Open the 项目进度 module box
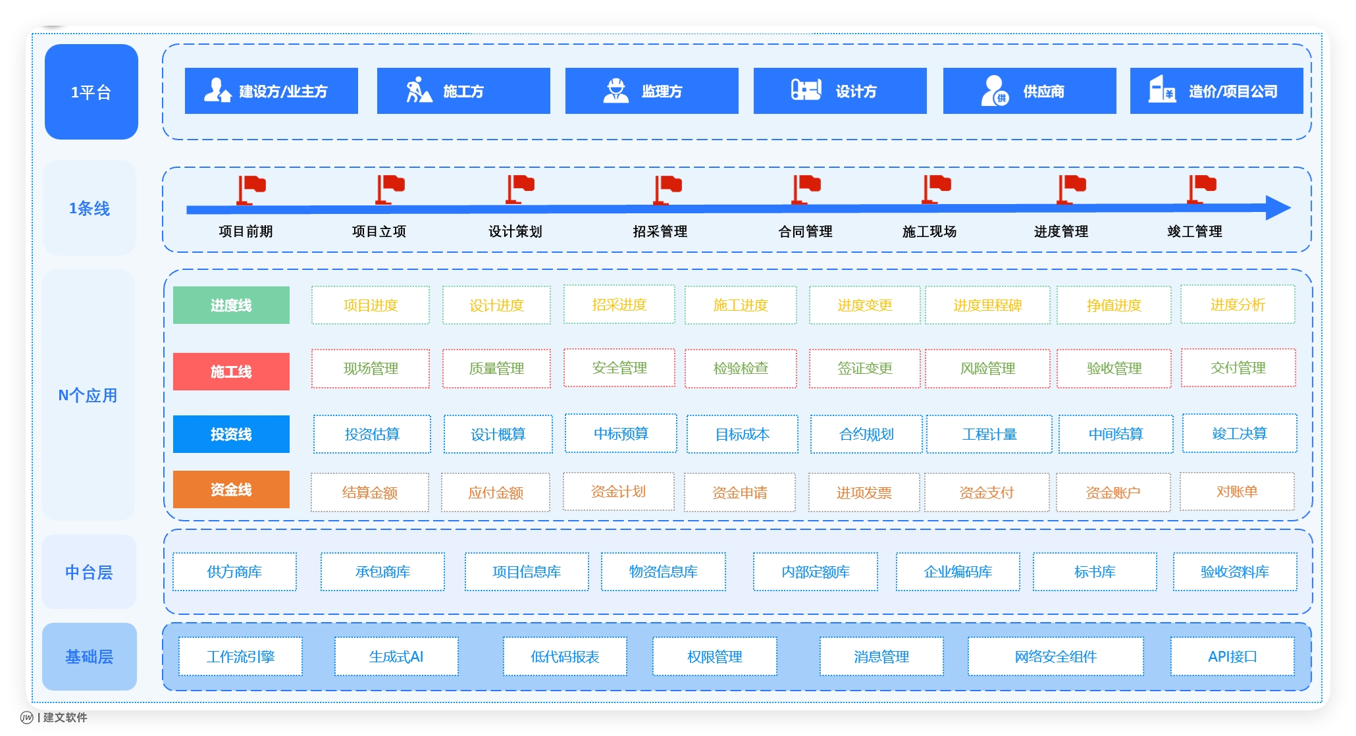The height and width of the screenshot is (736, 1356). [x=371, y=305]
